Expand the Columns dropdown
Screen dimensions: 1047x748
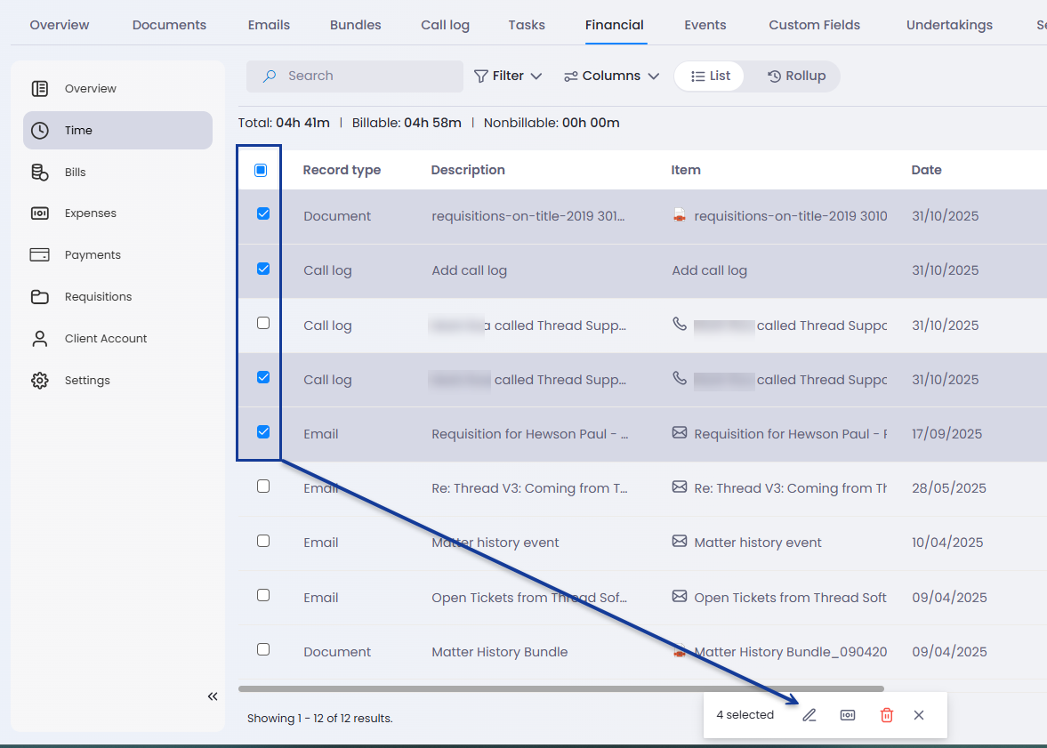pos(611,76)
